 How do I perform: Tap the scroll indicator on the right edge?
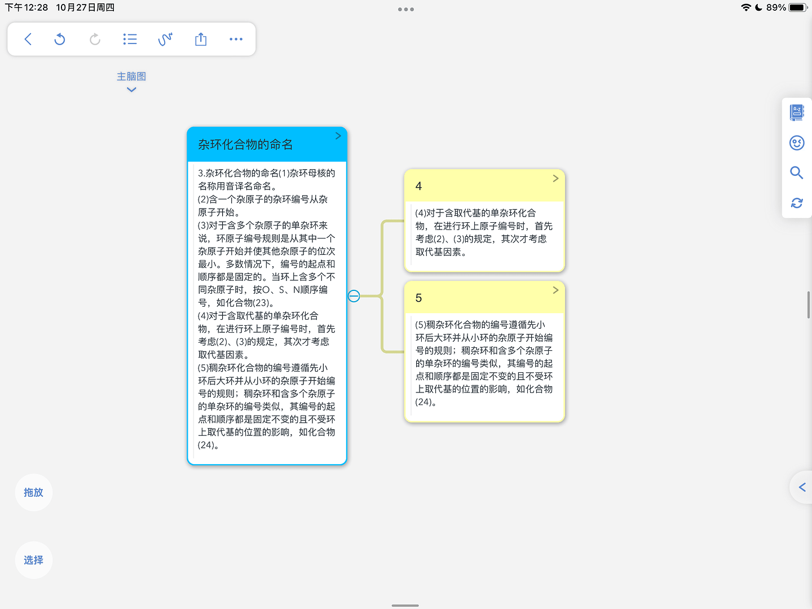click(x=809, y=305)
